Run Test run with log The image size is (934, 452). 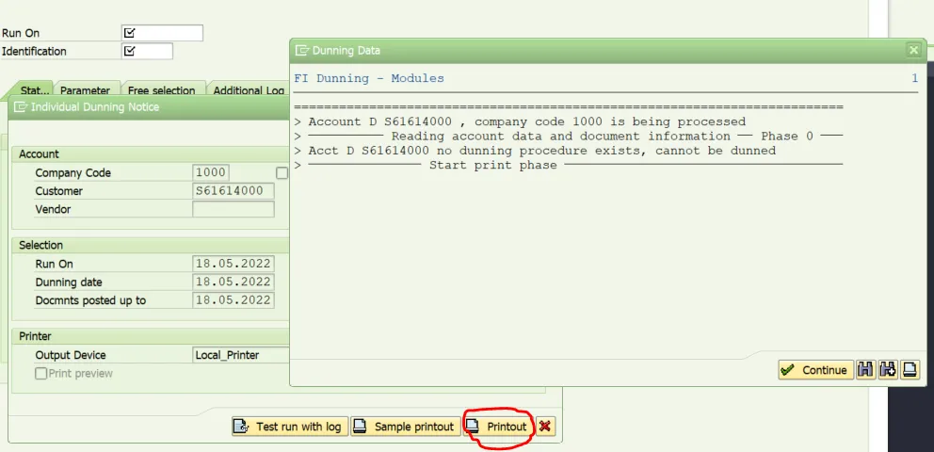pyautogui.click(x=290, y=427)
